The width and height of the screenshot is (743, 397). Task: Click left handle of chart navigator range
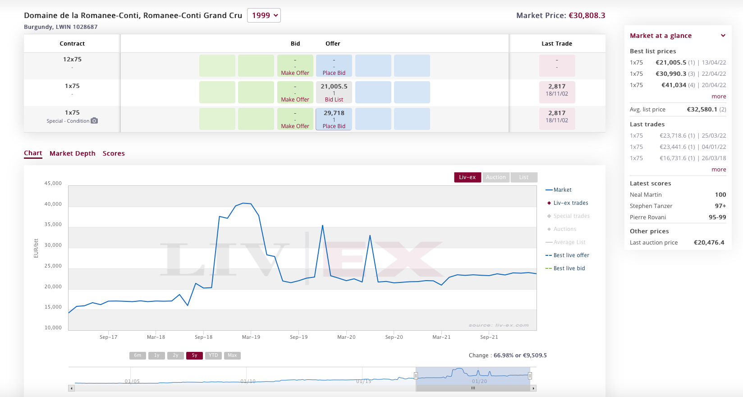[x=416, y=376]
